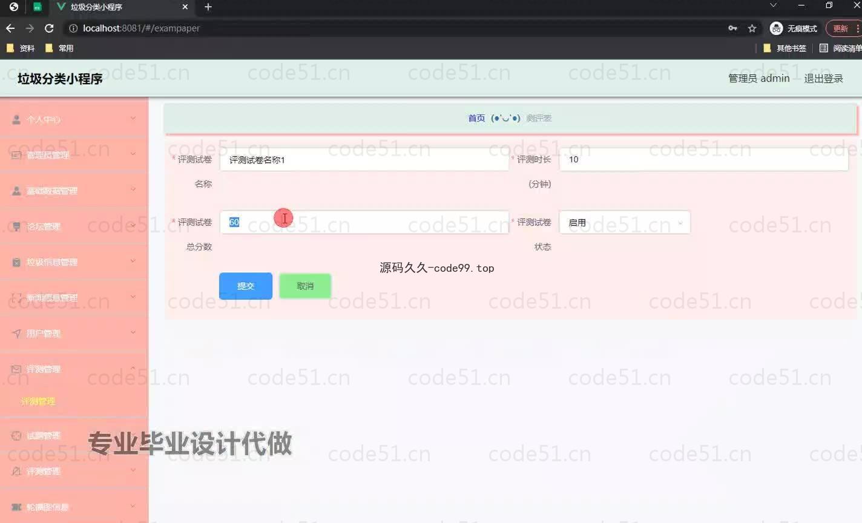Viewport: 862px width, 523px height.
Task: Click the 个人中心 user icon
Action: 16,120
